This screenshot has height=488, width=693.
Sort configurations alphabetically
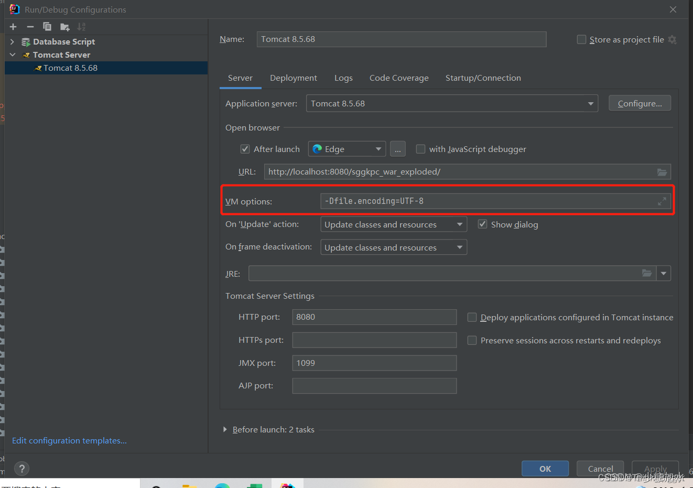pos(81,26)
